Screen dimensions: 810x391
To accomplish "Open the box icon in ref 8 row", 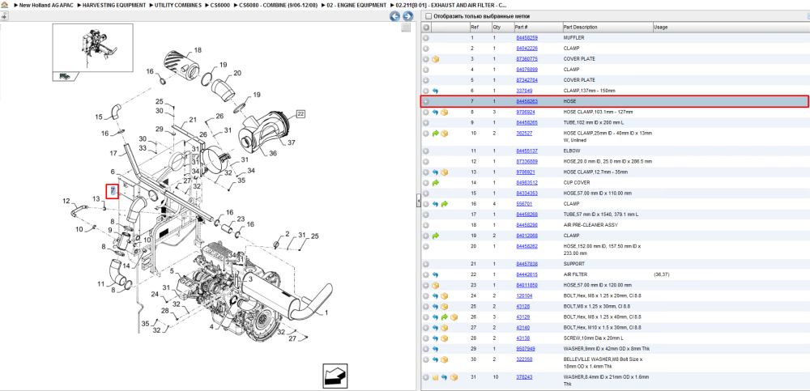I will click(444, 112).
